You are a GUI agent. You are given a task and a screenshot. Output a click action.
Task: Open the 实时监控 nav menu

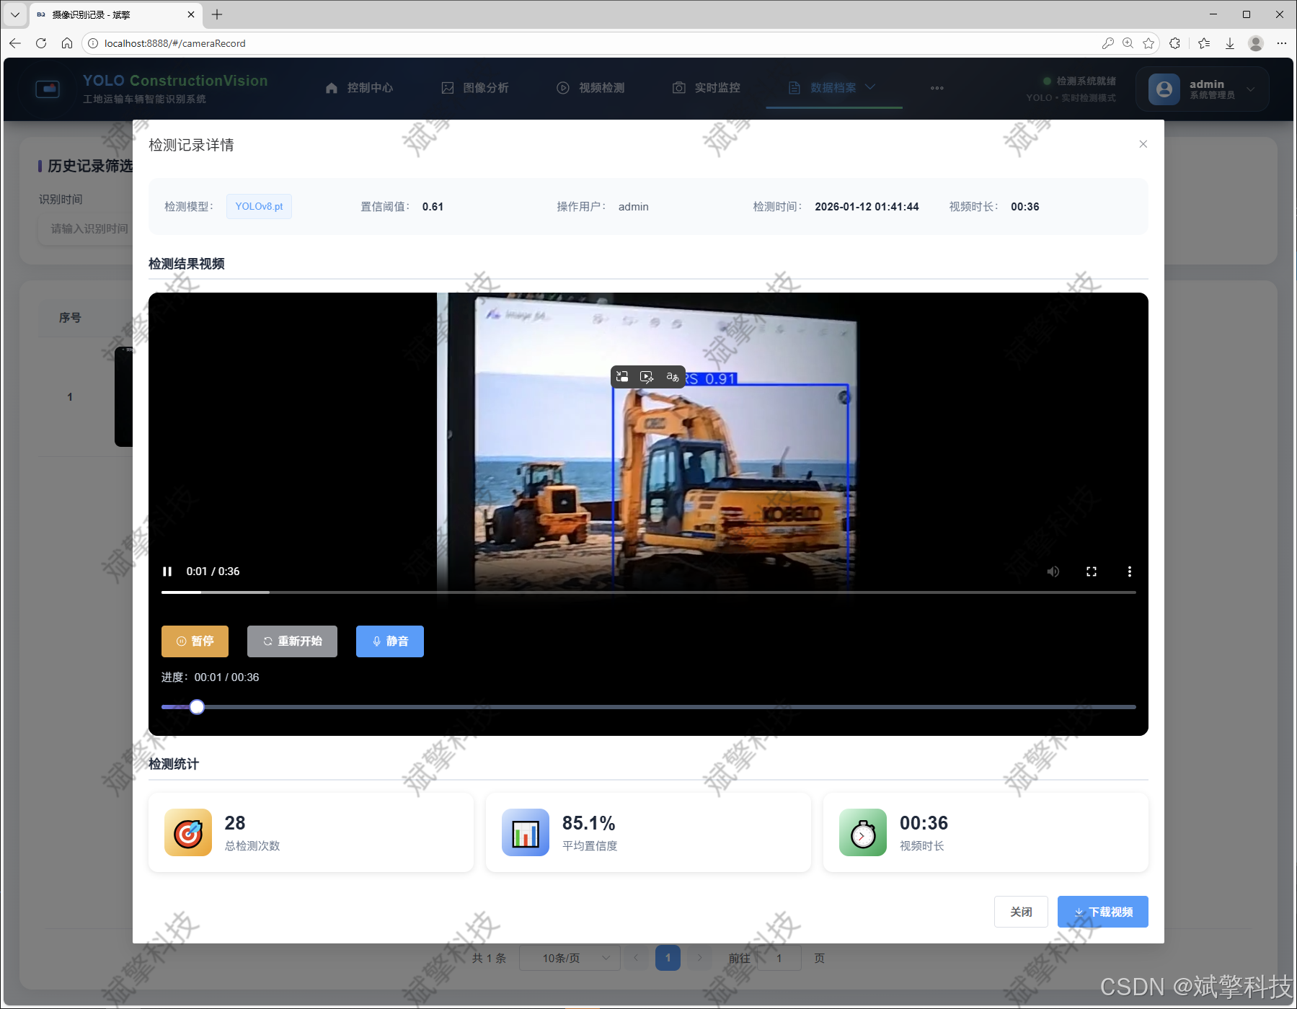pos(707,88)
